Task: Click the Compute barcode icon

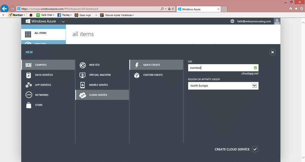Action: (x=28, y=65)
